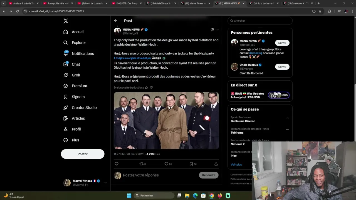This screenshot has height=200, width=356.
Task: Follow Uncle Ruckus with Suivre
Action: pos(282,67)
